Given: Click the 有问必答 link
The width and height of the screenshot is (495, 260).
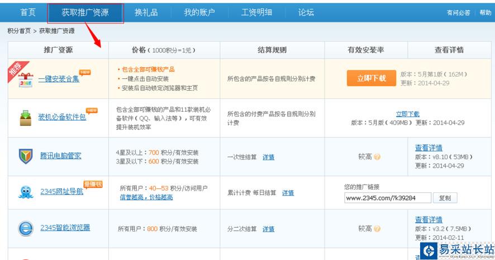Looking at the screenshot, I should pyautogui.click(x=458, y=13).
